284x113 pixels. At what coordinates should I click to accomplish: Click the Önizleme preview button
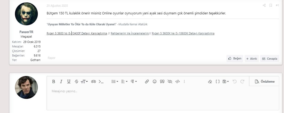[265, 82]
